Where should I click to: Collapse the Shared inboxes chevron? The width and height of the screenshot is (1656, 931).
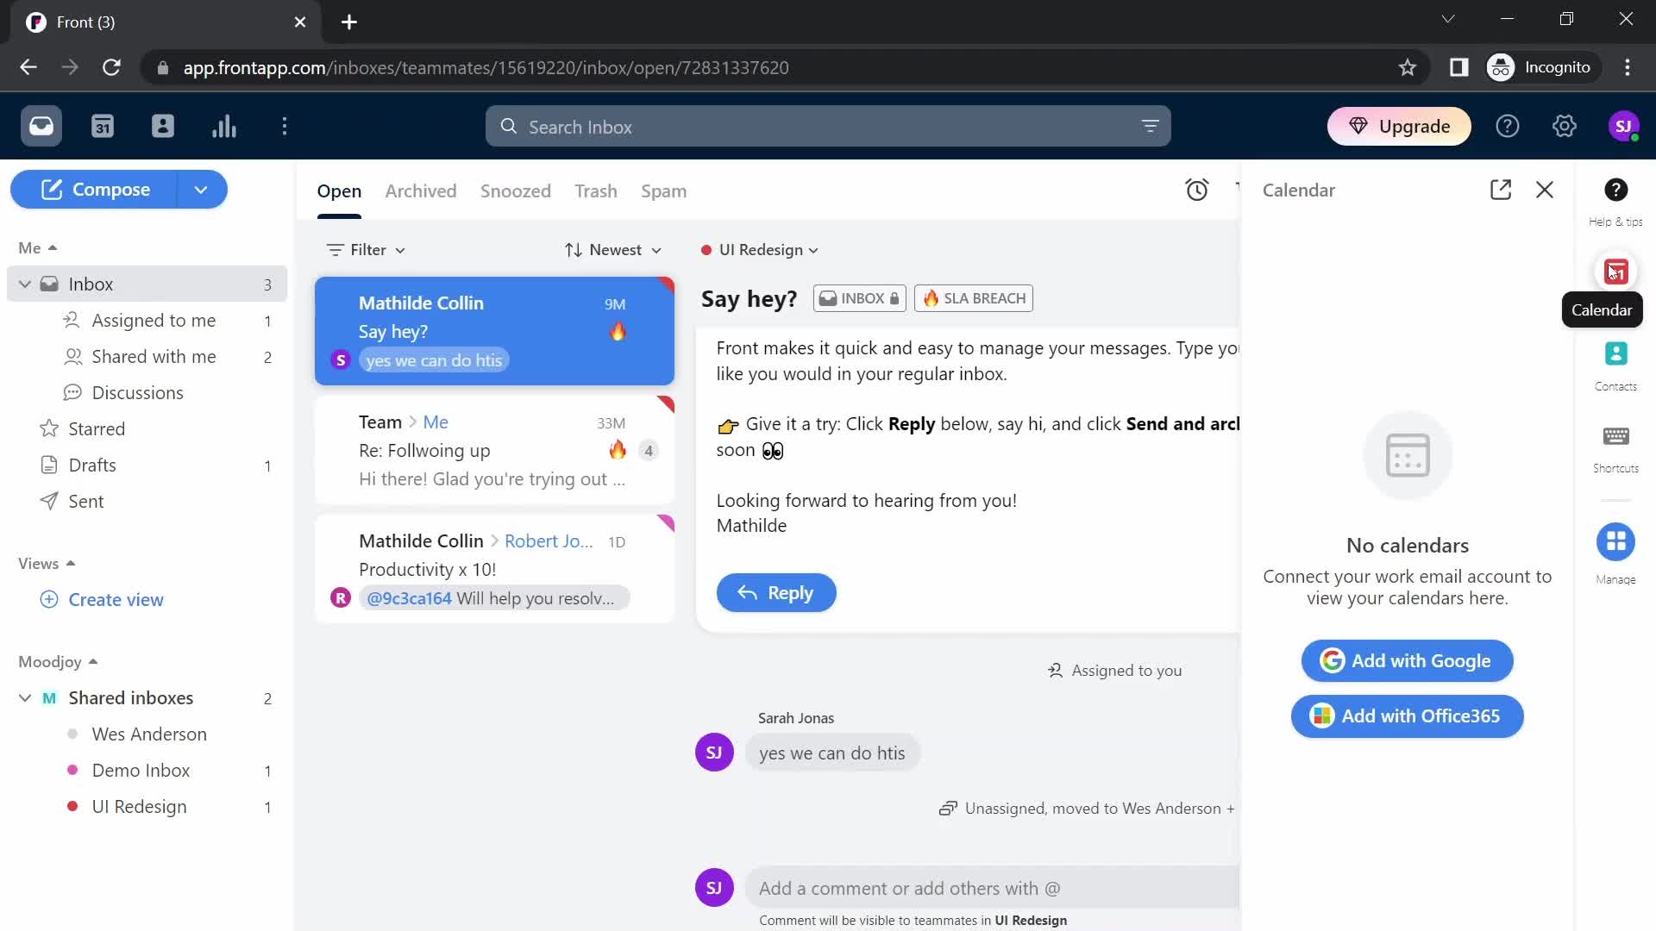click(25, 698)
